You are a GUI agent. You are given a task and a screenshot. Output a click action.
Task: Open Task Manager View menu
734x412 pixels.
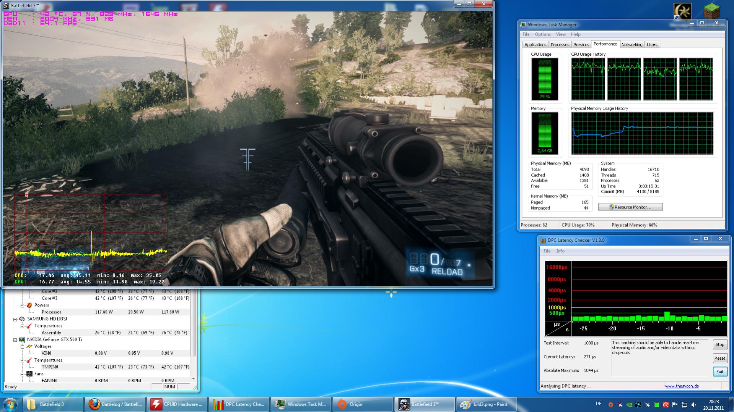561,34
